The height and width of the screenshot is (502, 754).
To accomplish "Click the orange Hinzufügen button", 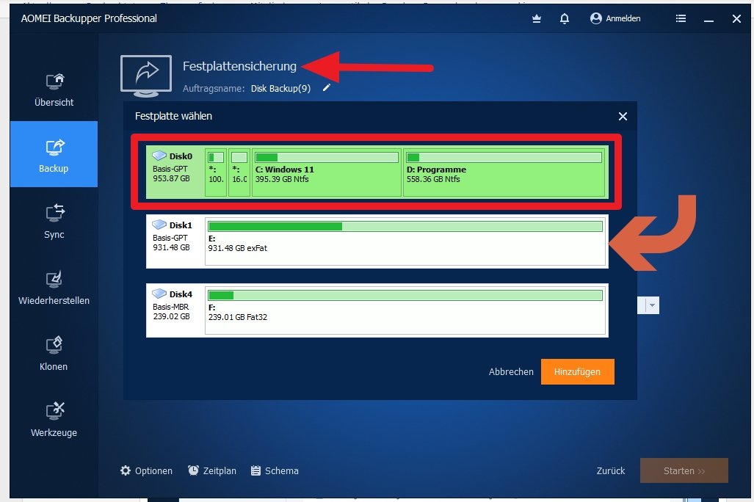I will [578, 371].
